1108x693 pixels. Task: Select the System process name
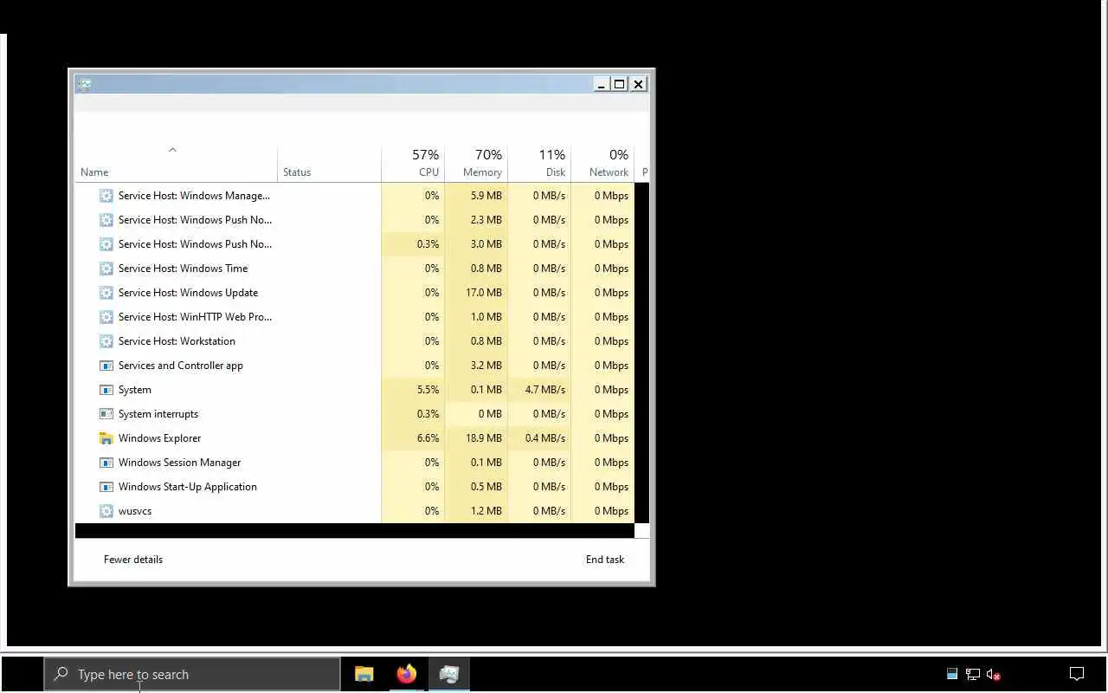[x=135, y=390]
